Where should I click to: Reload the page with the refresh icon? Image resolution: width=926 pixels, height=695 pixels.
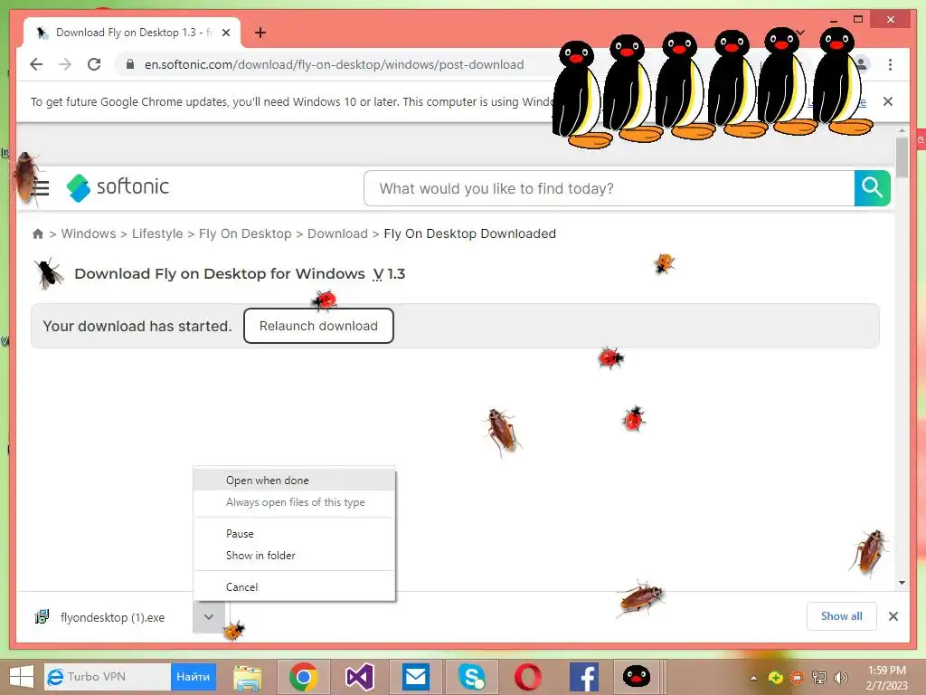(x=94, y=64)
